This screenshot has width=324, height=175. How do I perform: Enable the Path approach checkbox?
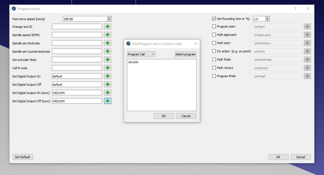(x=214, y=35)
